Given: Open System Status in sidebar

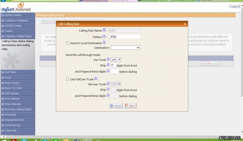Looking at the screenshot, I should pyautogui.click(x=18, y=15).
